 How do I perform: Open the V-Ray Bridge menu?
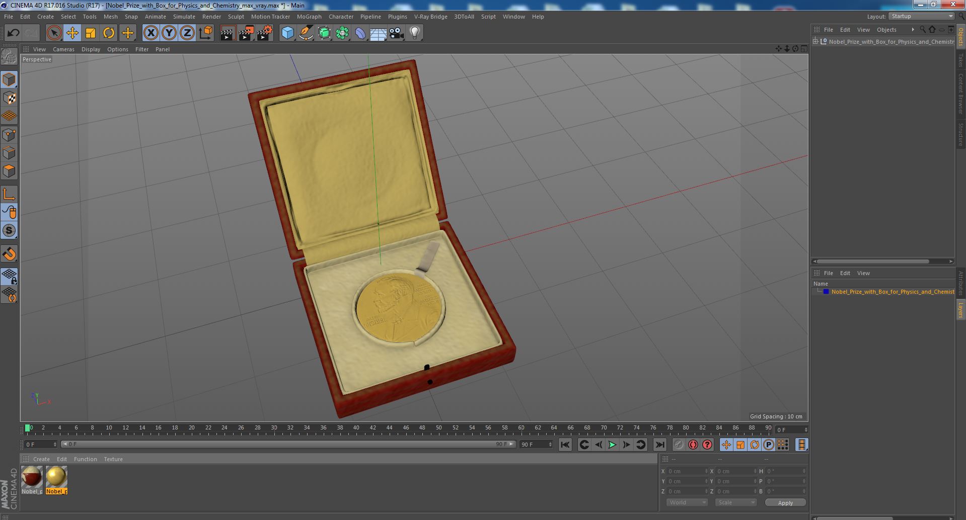pyautogui.click(x=430, y=17)
